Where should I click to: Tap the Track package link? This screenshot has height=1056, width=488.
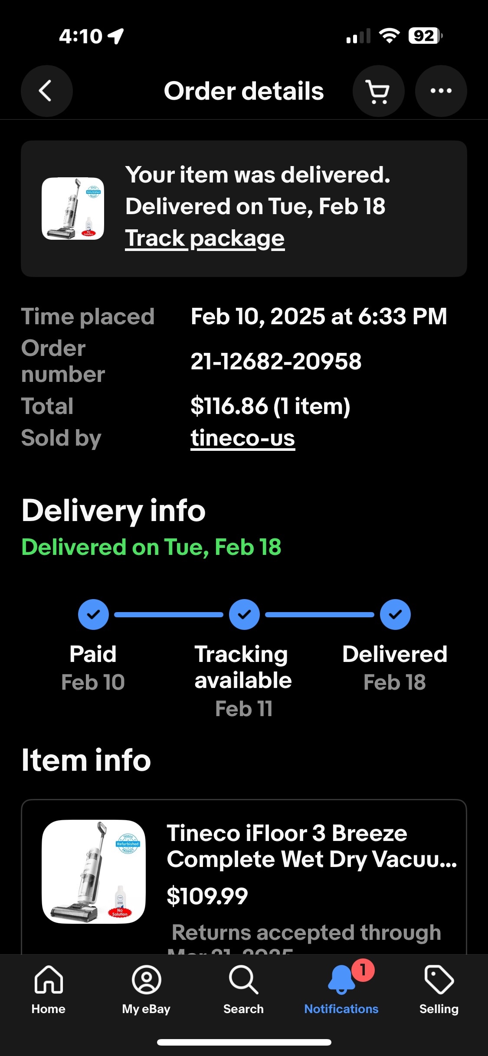click(205, 238)
